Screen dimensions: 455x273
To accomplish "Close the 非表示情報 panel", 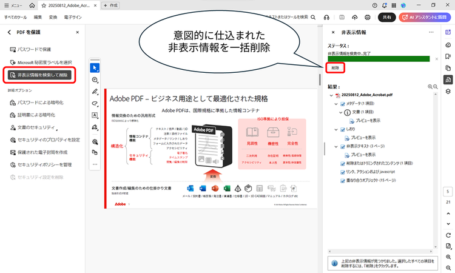I will click(333, 32).
